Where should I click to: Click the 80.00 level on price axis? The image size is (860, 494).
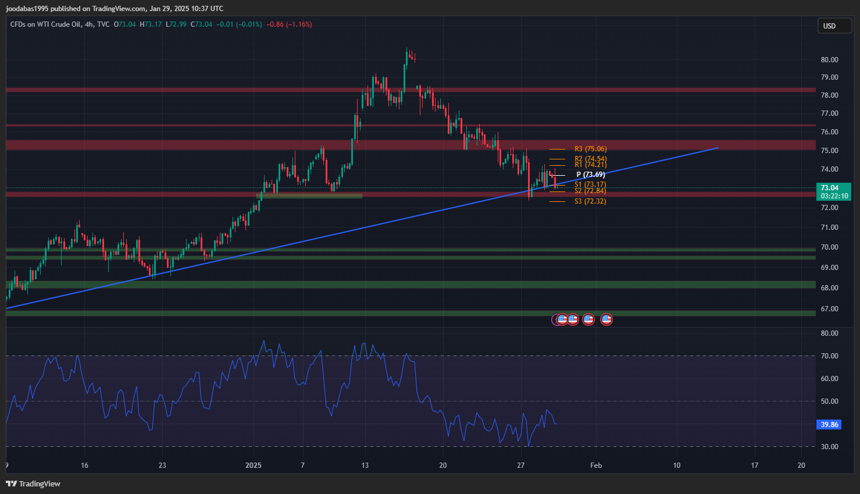click(829, 59)
